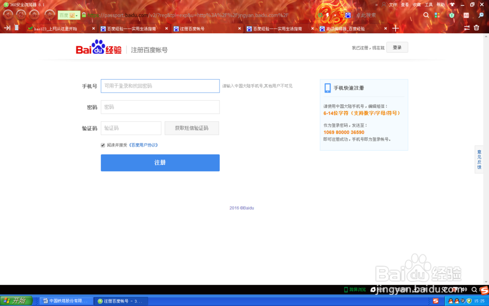
Task: Mute the speaker icon in the status bar
Action: coord(464,289)
